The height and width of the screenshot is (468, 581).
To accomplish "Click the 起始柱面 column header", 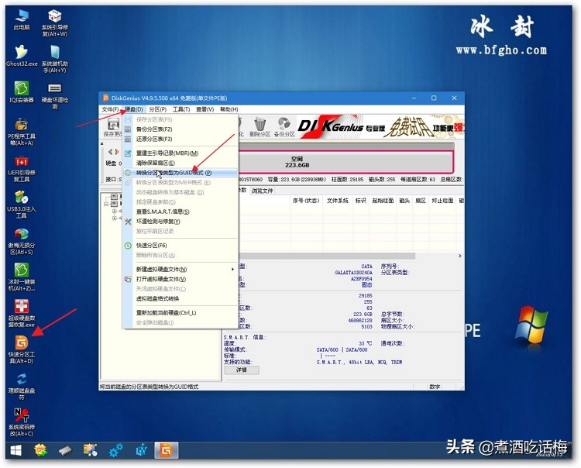I will tap(383, 201).
